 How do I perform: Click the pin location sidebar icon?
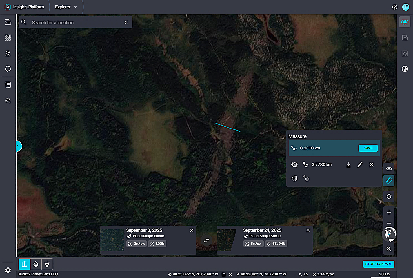pos(8,53)
